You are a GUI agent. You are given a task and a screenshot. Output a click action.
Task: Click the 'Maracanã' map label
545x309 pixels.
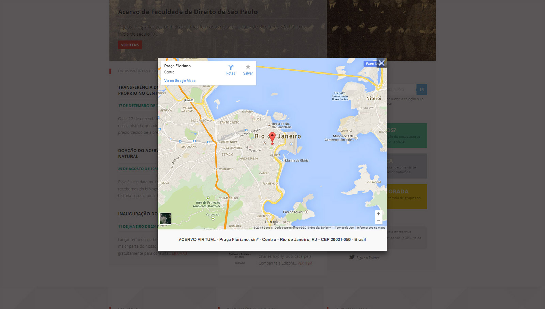(189, 147)
